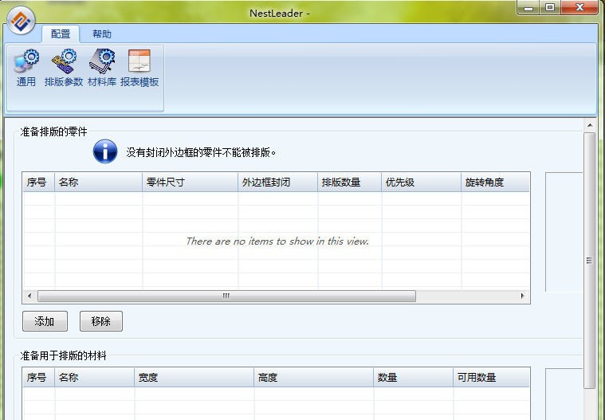Click the 外边框封闭 column header

pos(278,182)
